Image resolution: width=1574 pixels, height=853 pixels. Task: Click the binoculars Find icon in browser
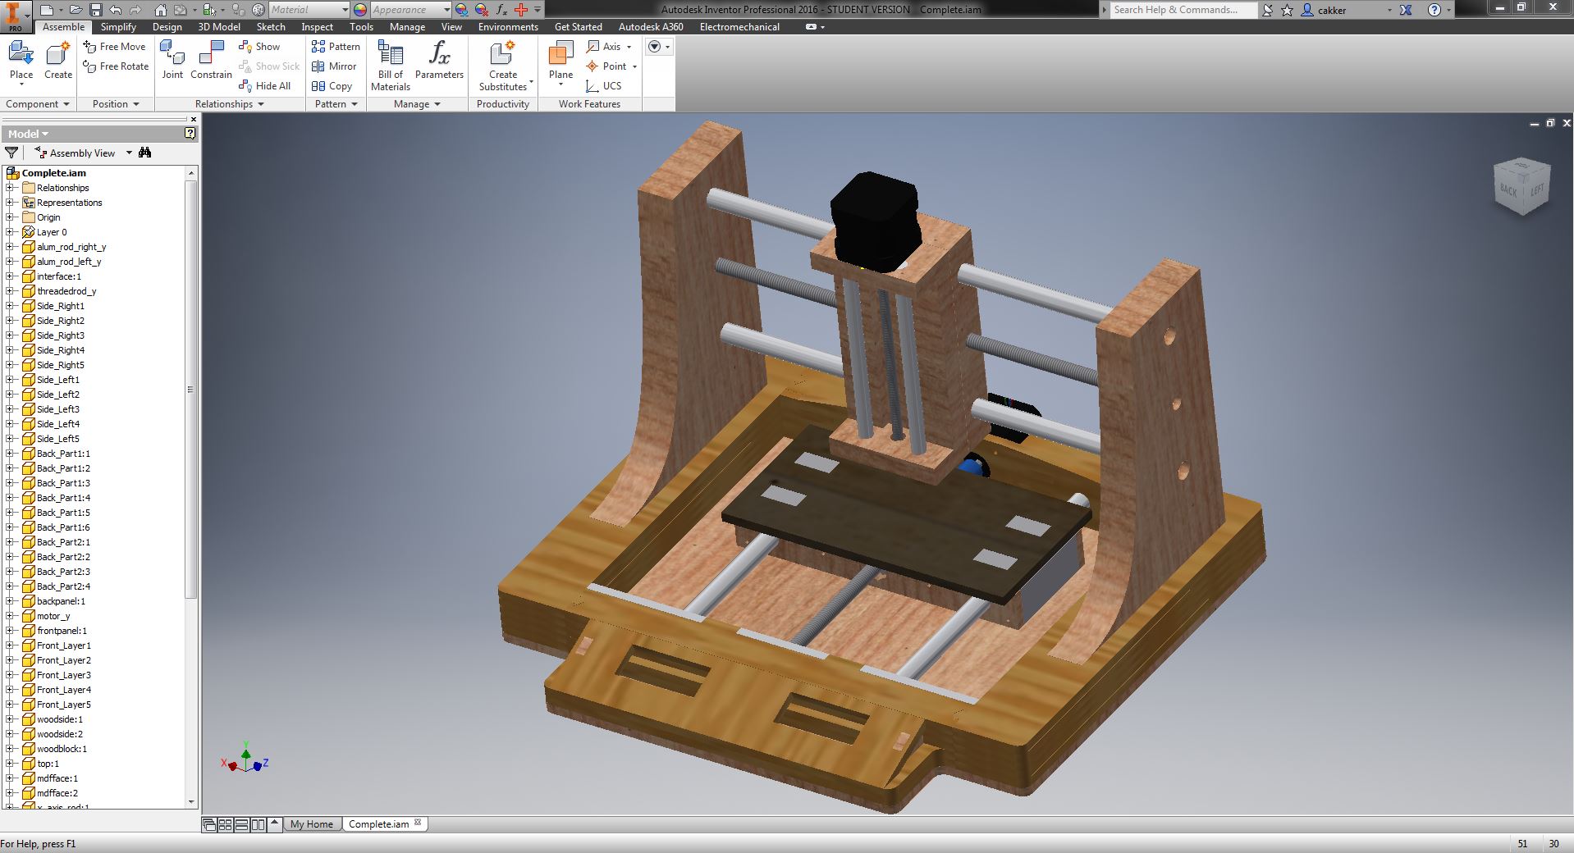pyautogui.click(x=145, y=153)
